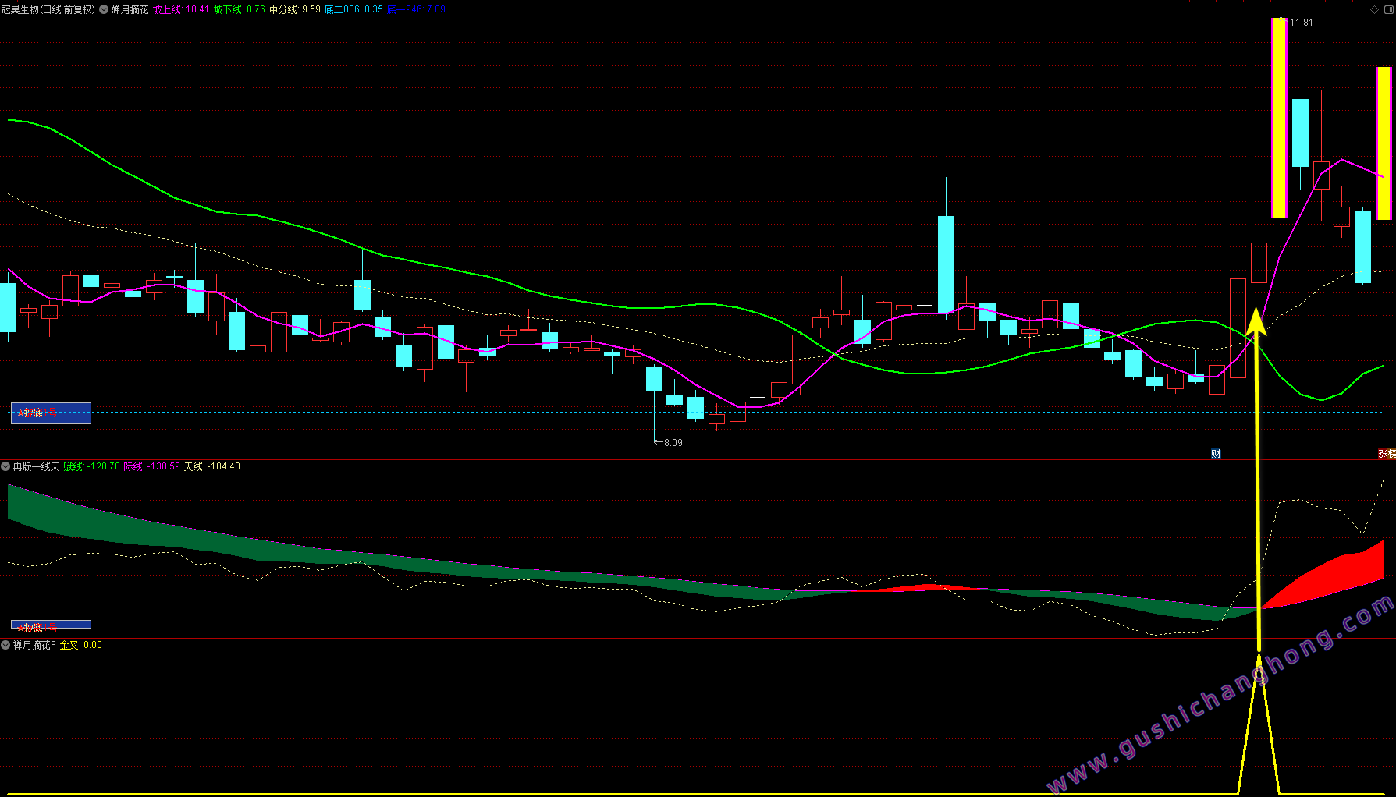The height and width of the screenshot is (797, 1396).
Task: Select the 冠昊生物(日线 前复权) title text
Action: [48, 9]
